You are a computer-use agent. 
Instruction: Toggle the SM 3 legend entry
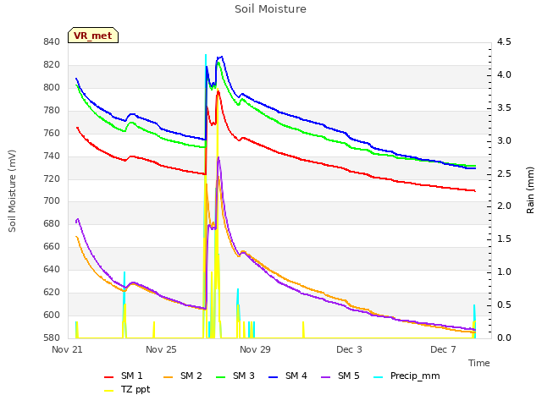pyautogui.click(x=235, y=376)
